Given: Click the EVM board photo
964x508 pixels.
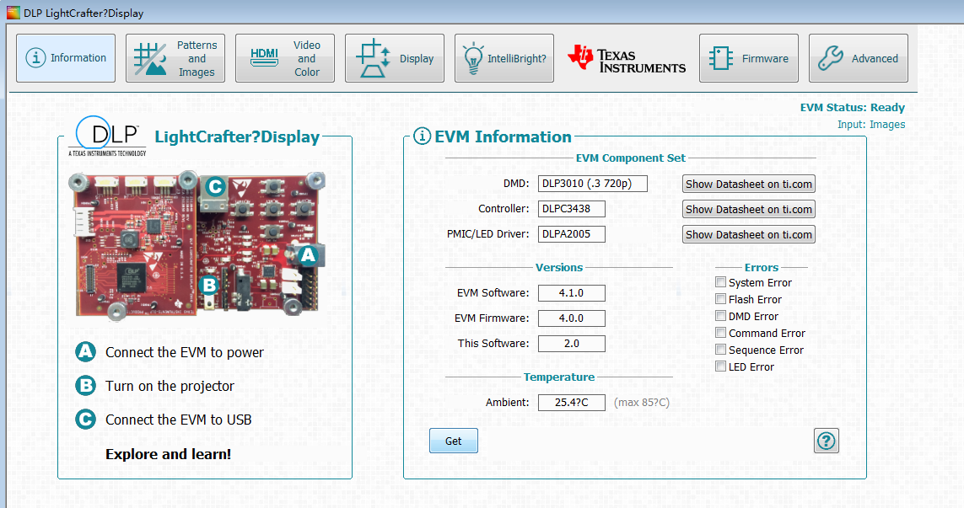Looking at the screenshot, I should pos(197,246).
